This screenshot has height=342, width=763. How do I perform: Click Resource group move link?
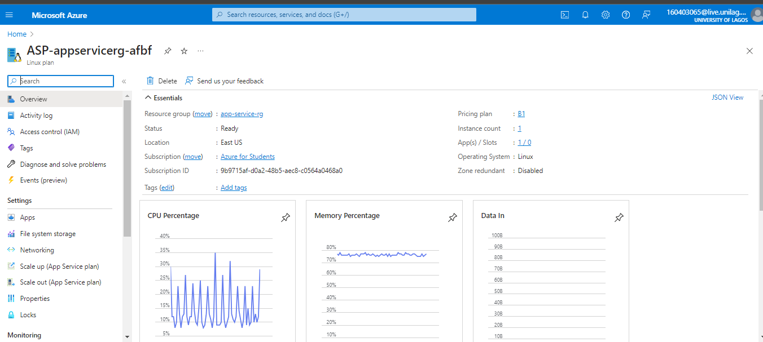(203, 114)
